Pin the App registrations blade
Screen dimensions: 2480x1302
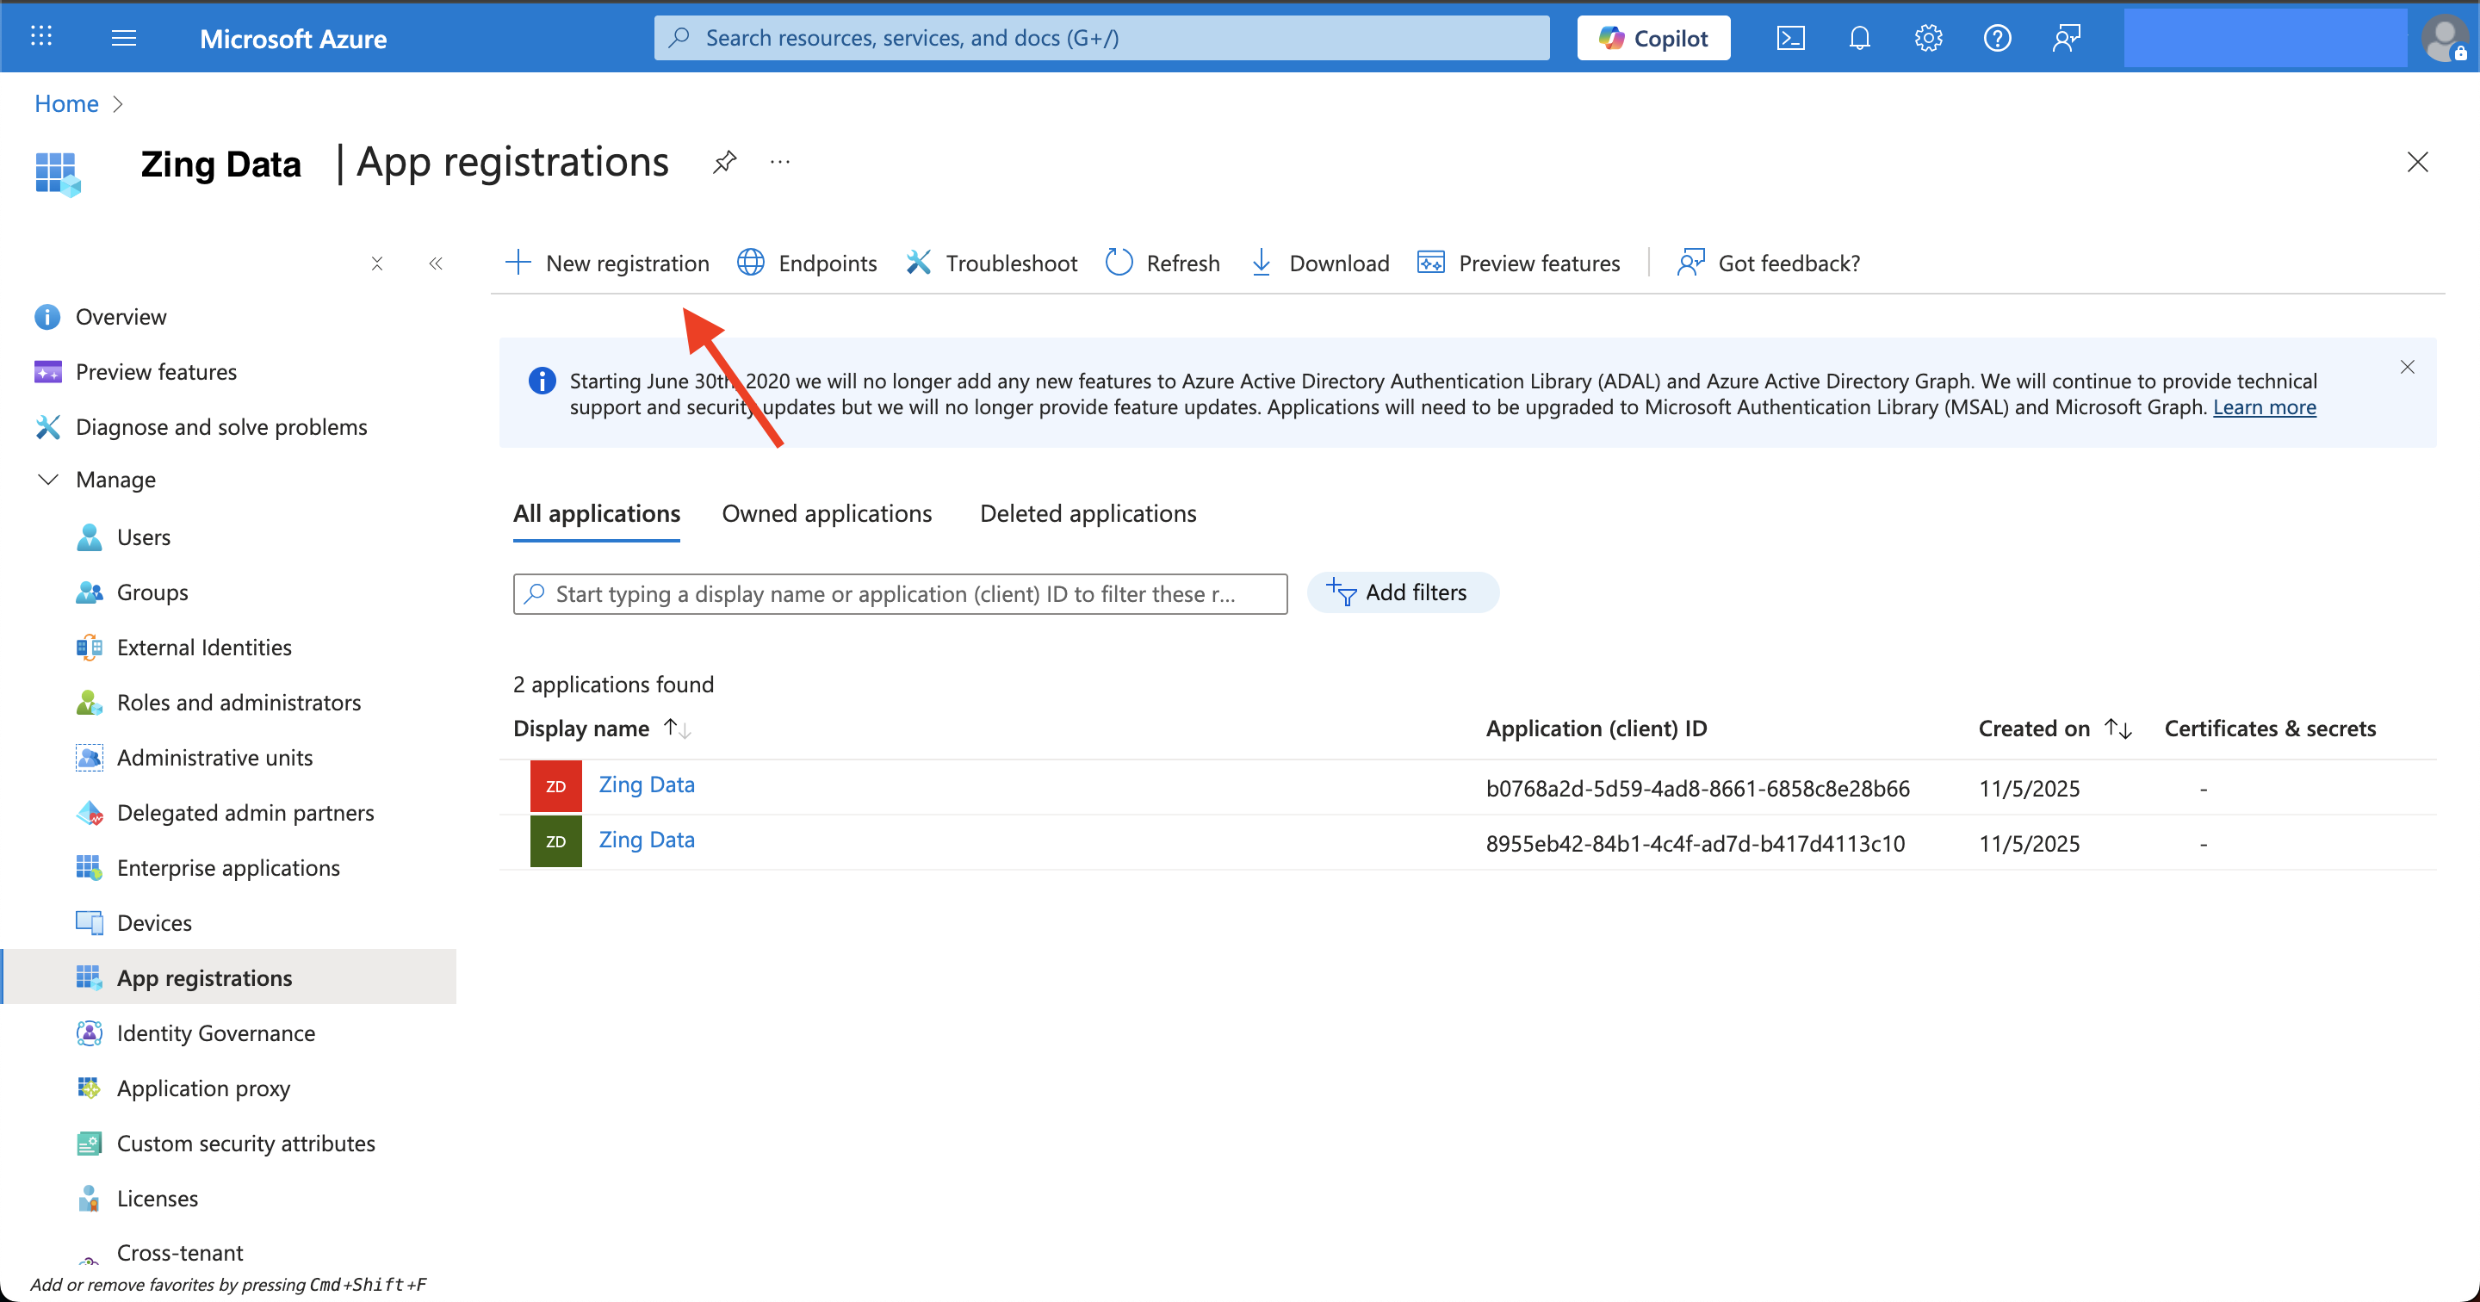click(x=724, y=162)
